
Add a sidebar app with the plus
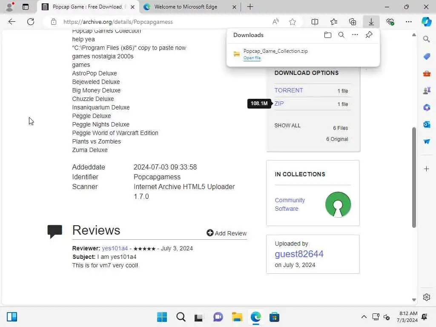click(x=427, y=169)
